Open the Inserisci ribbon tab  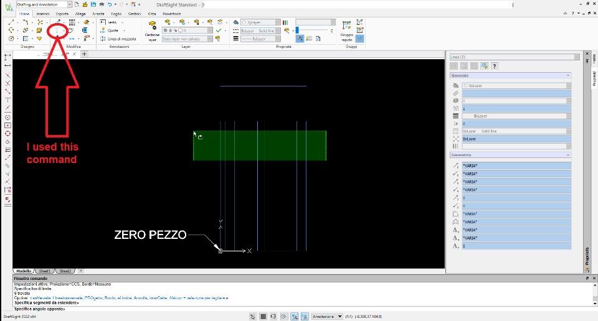[43, 14]
